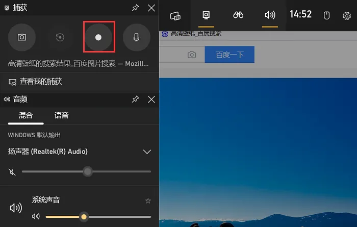Adjust the 系统声音 volume slider

[98, 217]
